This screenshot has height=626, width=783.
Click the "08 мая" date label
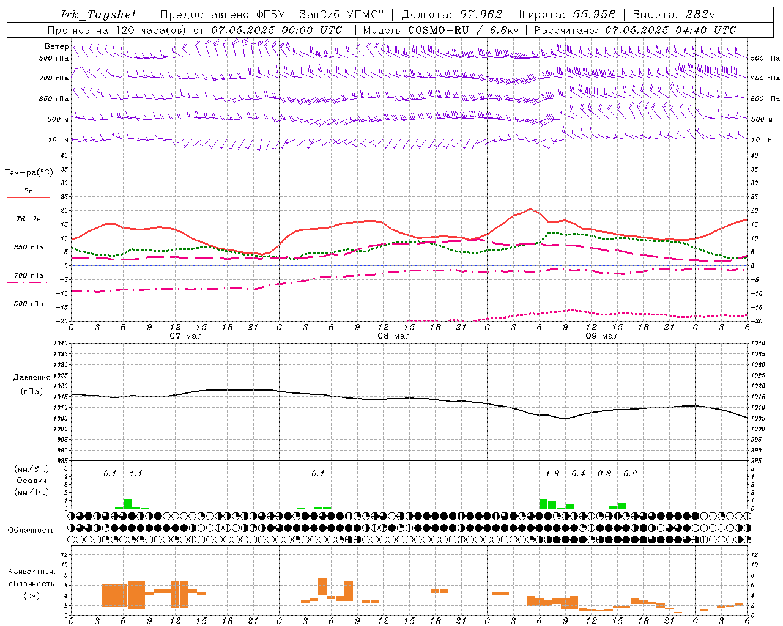393,336
